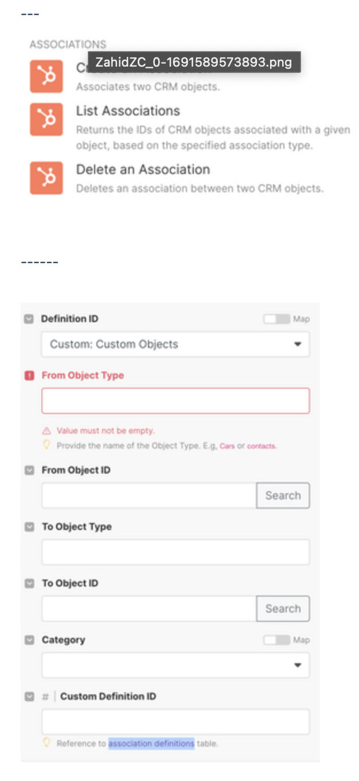Screen dimensions: 359x781
Task: Click the topmost HubSpot association icon
Action: 46,76
